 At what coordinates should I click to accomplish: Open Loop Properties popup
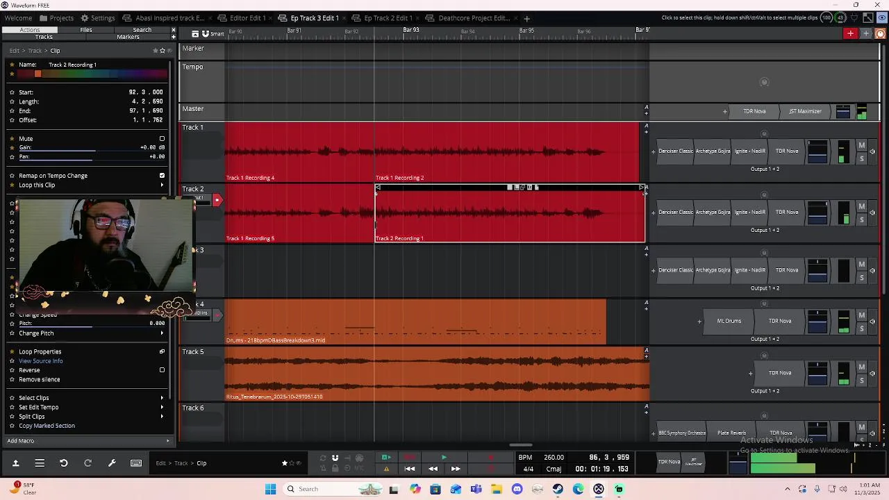tap(162, 351)
